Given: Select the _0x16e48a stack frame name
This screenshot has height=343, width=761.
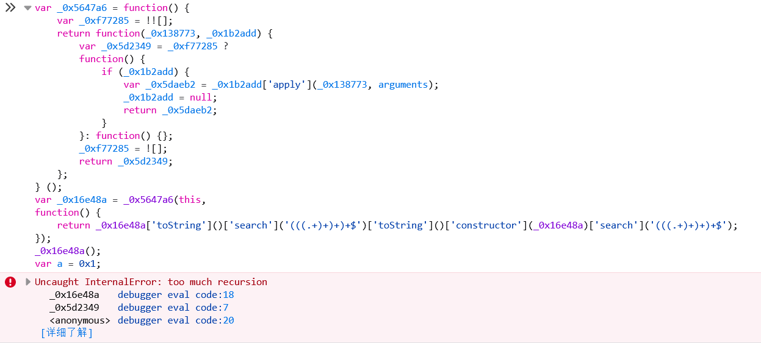Looking at the screenshot, I should (x=74, y=295).
